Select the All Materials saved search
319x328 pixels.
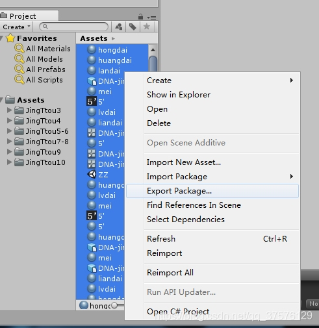point(43,49)
